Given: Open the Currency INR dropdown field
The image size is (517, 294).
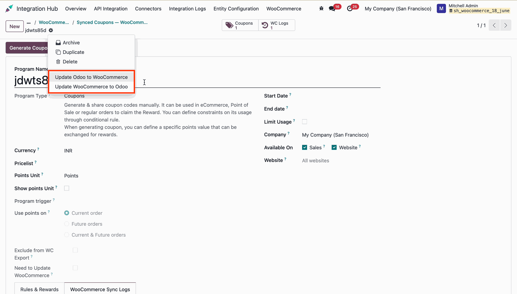Looking at the screenshot, I should click(x=158, y=151).
